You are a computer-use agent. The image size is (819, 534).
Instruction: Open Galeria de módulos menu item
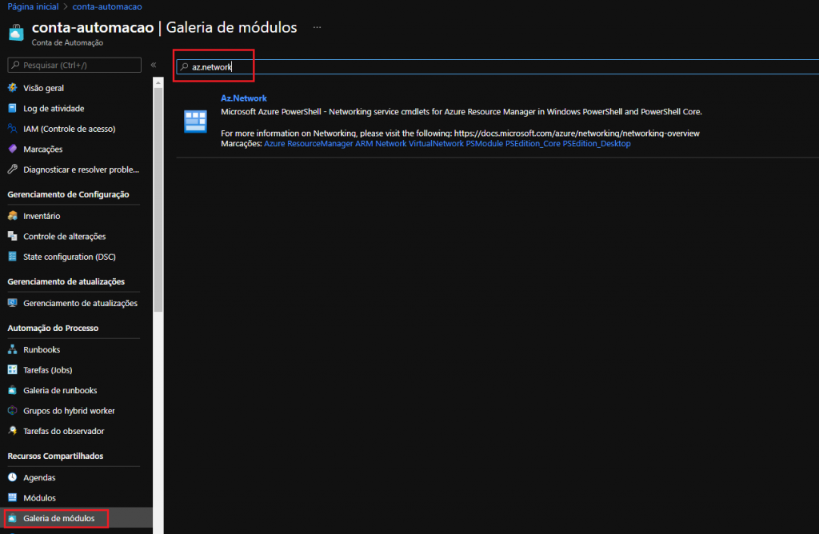point(58,519)
